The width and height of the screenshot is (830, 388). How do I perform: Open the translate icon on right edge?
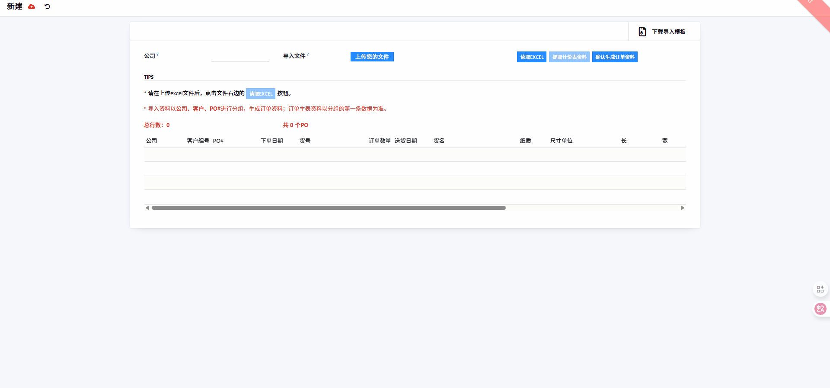(x=820, y=309)
